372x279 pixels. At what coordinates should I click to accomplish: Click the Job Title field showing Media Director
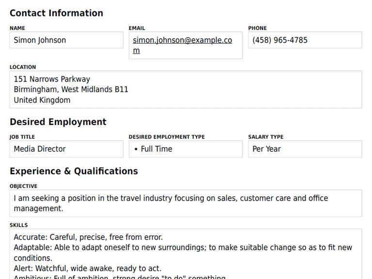click(x=66, y=149)
